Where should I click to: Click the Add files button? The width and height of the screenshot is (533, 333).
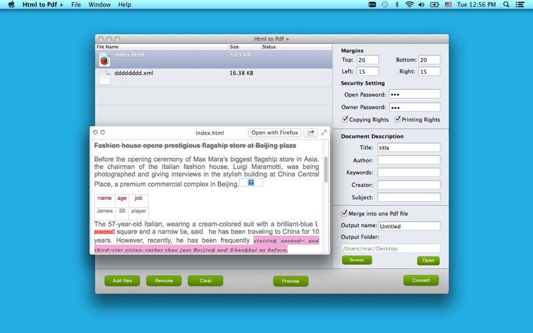point(122,280)
